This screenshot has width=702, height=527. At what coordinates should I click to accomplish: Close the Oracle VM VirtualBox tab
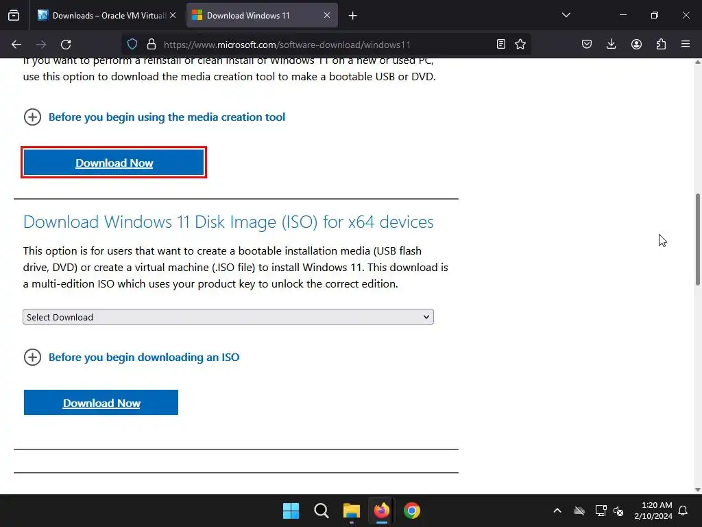coord(173,15)
